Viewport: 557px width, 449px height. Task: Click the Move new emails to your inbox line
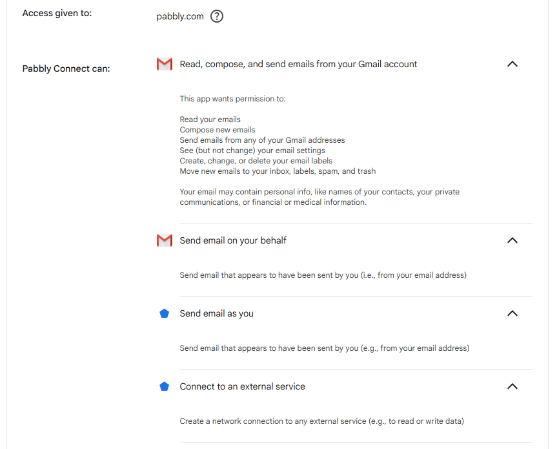click(278, 171)
